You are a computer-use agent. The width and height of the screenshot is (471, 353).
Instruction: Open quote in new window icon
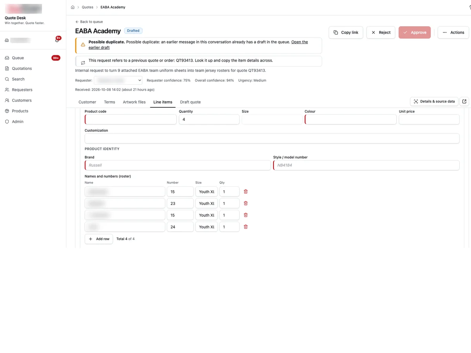(464, 102)
